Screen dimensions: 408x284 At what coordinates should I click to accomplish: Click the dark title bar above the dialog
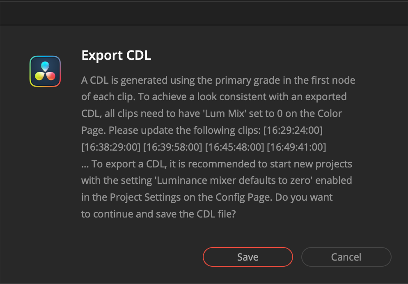pos(204,12)
